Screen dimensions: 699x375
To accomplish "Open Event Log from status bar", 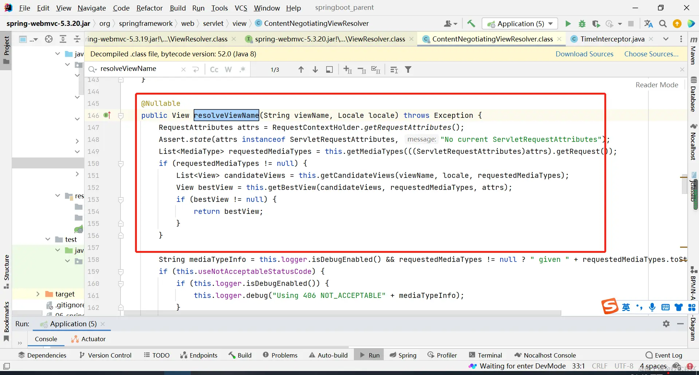I will [x=664, y=355].
